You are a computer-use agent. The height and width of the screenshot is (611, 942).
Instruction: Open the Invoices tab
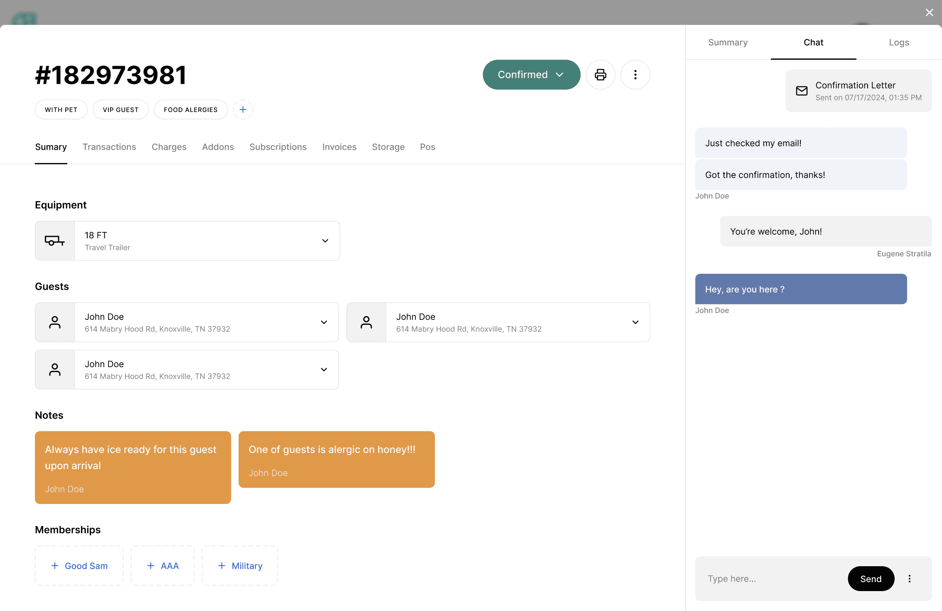pos(339,147)
